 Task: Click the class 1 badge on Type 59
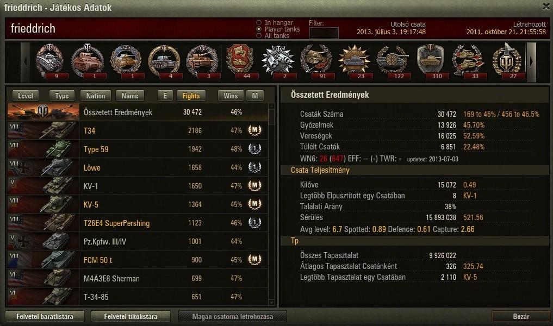coord(254,149)
